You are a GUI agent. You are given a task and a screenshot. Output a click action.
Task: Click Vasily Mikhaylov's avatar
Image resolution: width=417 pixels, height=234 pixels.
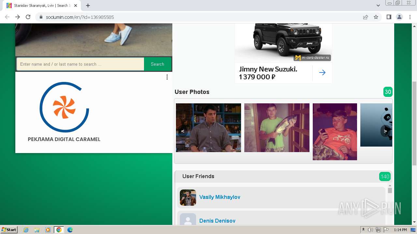pyautogui.click(x=188, y=198)
